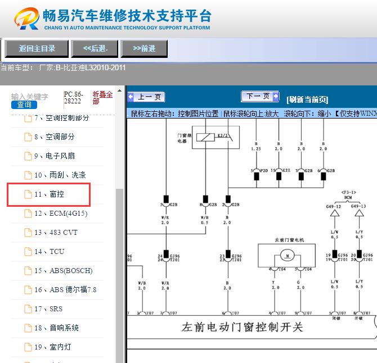Go back with the <<后退 button
Screen dimensions: 377x363
[x=95, y=49]
